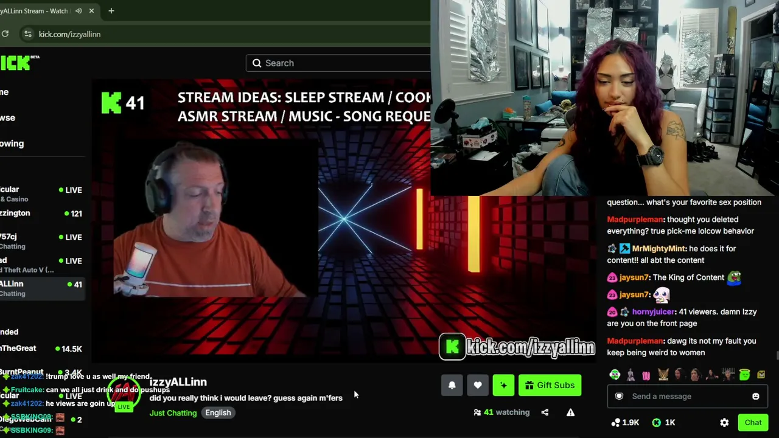View site information icon in address bar
Image resolution: width=779 pixels, height=438 pixels.
click(27, 34)
